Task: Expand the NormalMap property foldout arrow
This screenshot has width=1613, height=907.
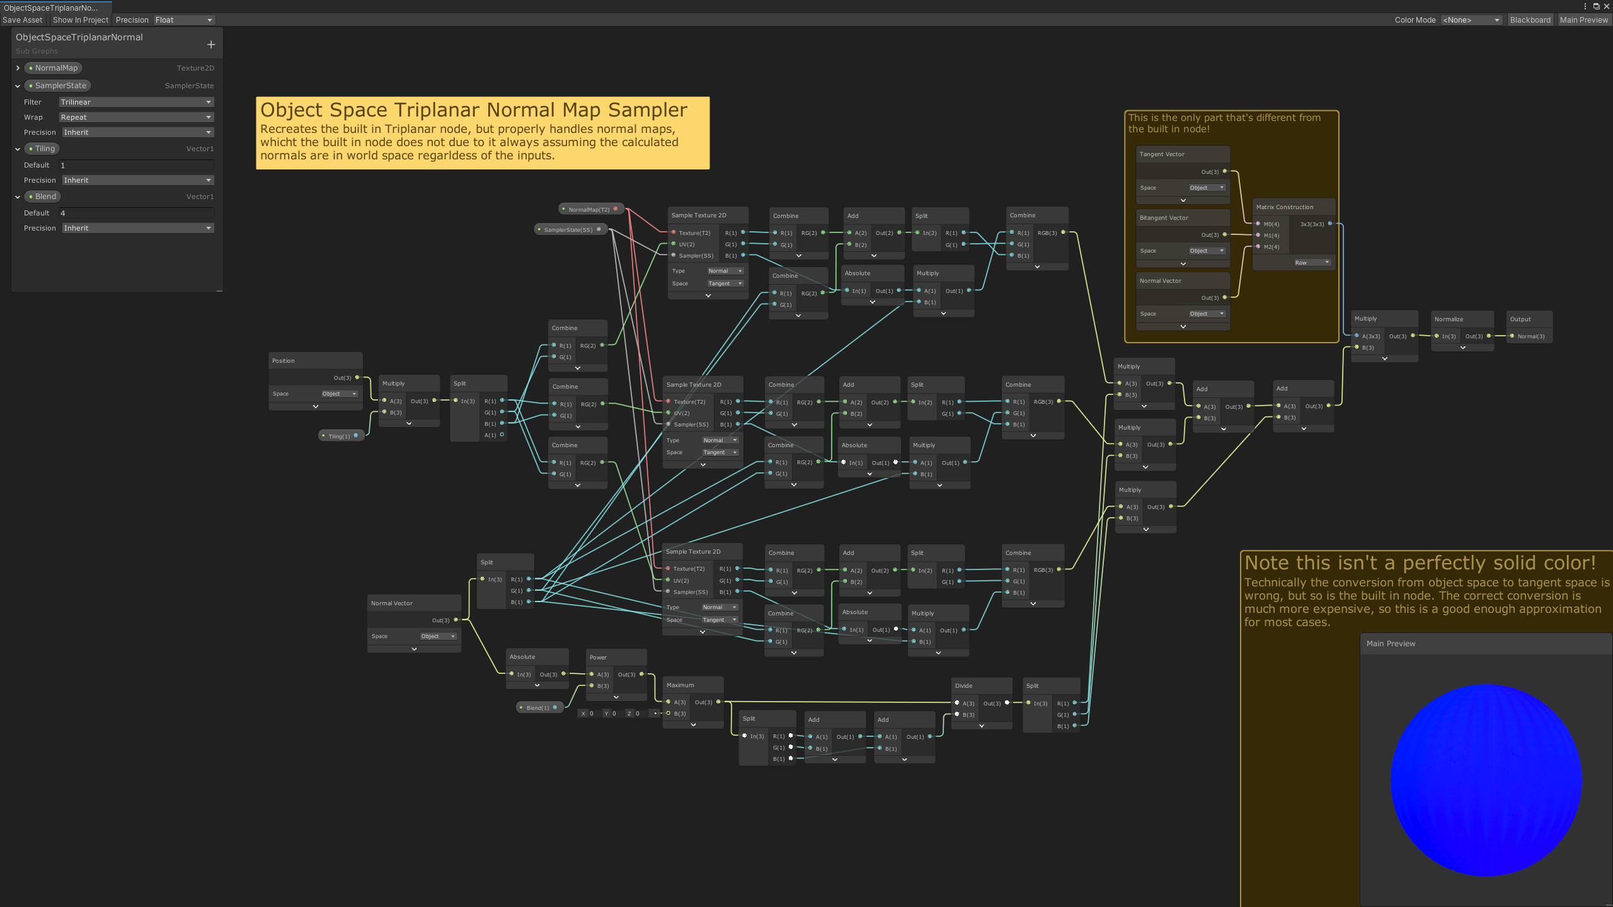Action: [18, 68]
